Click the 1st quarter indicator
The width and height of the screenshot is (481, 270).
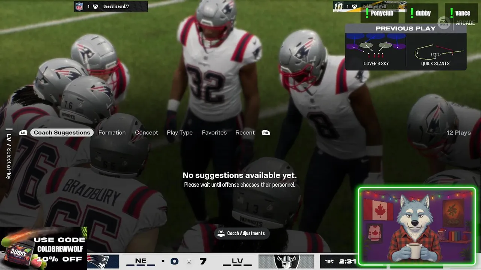[x=329, y=261]
